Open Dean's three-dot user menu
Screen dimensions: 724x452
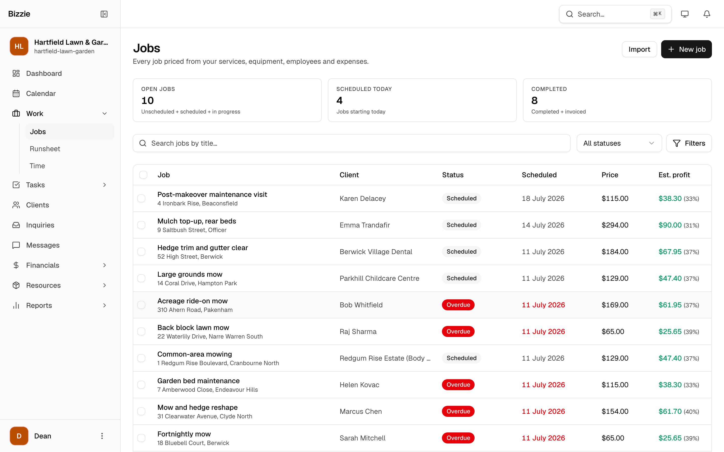(102, 436)
